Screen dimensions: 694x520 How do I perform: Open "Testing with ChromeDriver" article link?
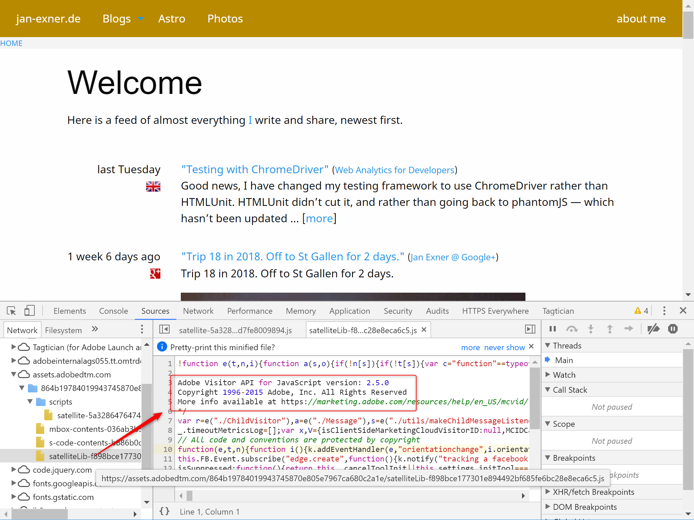[x=255, y=169]
